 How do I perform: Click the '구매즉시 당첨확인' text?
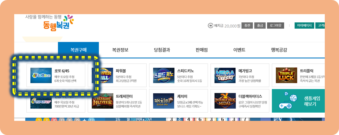click(x=250, y=106)
